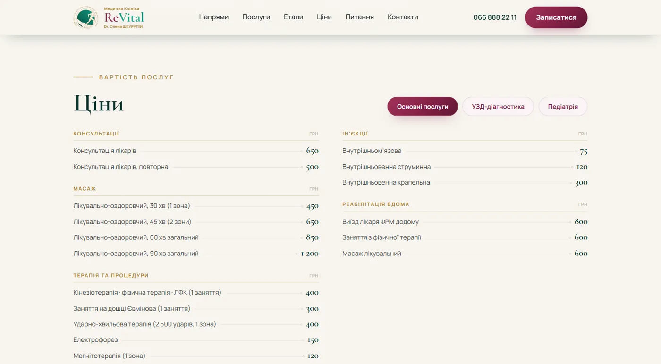661x364 pixels.
Task: Click the Масаж category heading
Action: pos(85,189)
